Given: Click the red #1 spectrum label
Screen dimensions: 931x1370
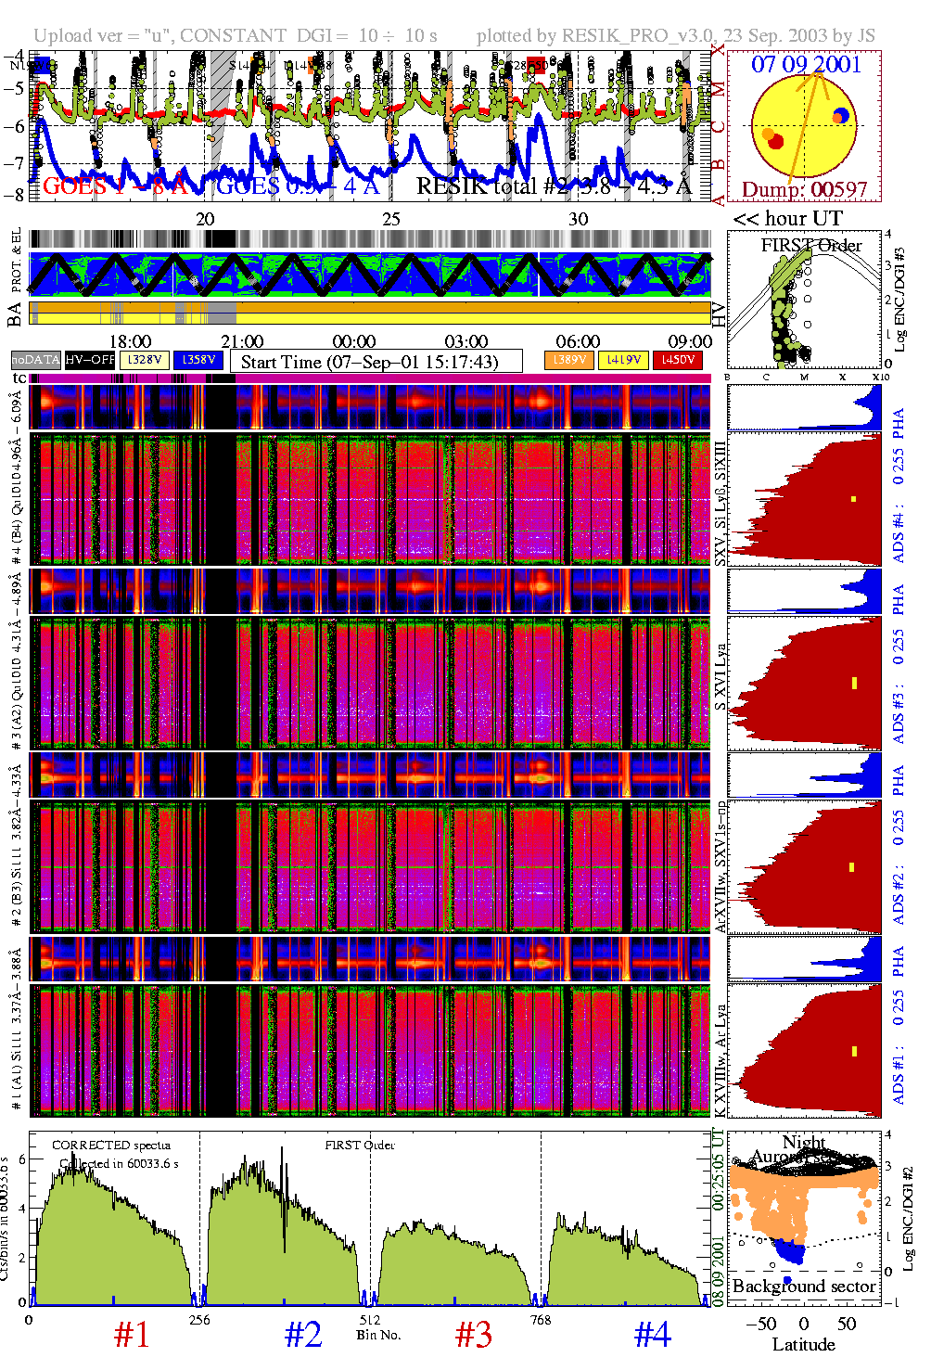Looking at the screenshot, I should 131,1334.
